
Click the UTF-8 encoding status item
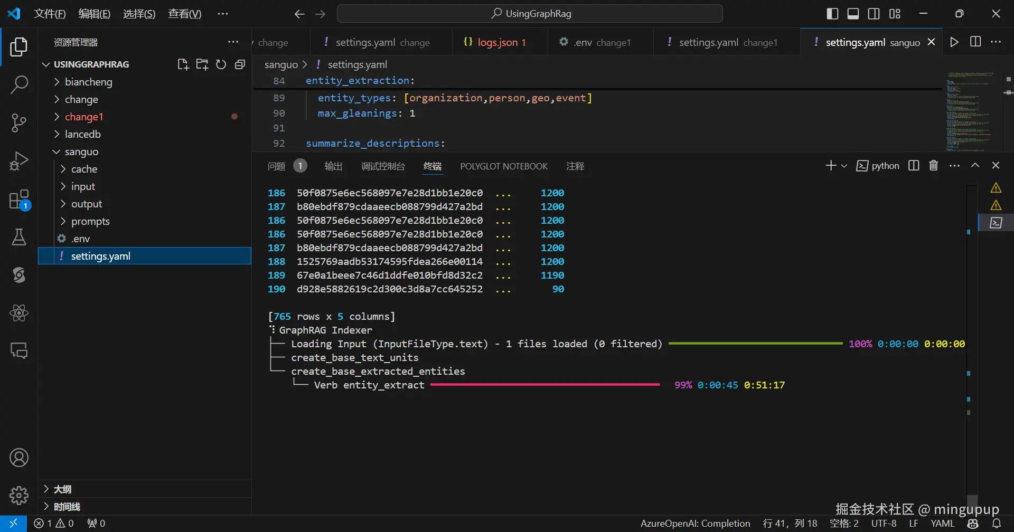884,523
